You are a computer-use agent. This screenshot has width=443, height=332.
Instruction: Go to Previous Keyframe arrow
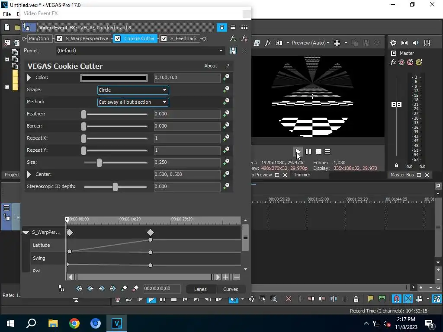(x=90, y=288)
